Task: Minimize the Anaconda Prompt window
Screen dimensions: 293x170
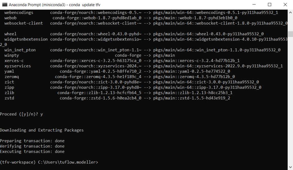Action: tap(254, 4)
